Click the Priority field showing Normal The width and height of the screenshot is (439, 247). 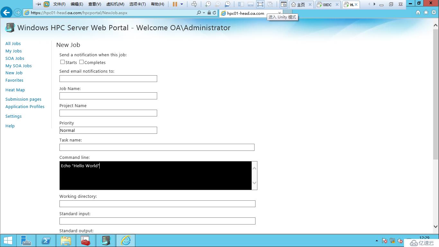point(108,130)
